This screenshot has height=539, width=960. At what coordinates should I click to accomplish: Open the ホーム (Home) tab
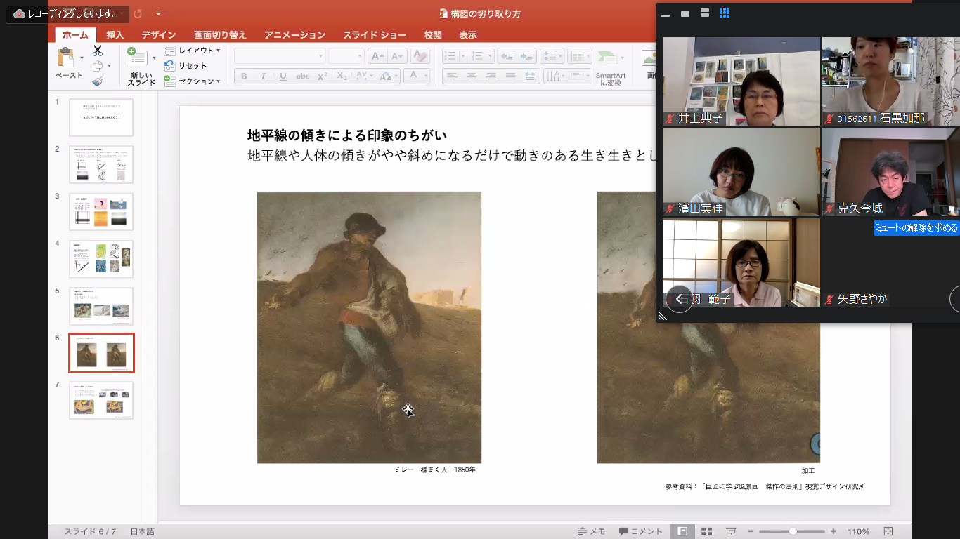tap(75, 35)
